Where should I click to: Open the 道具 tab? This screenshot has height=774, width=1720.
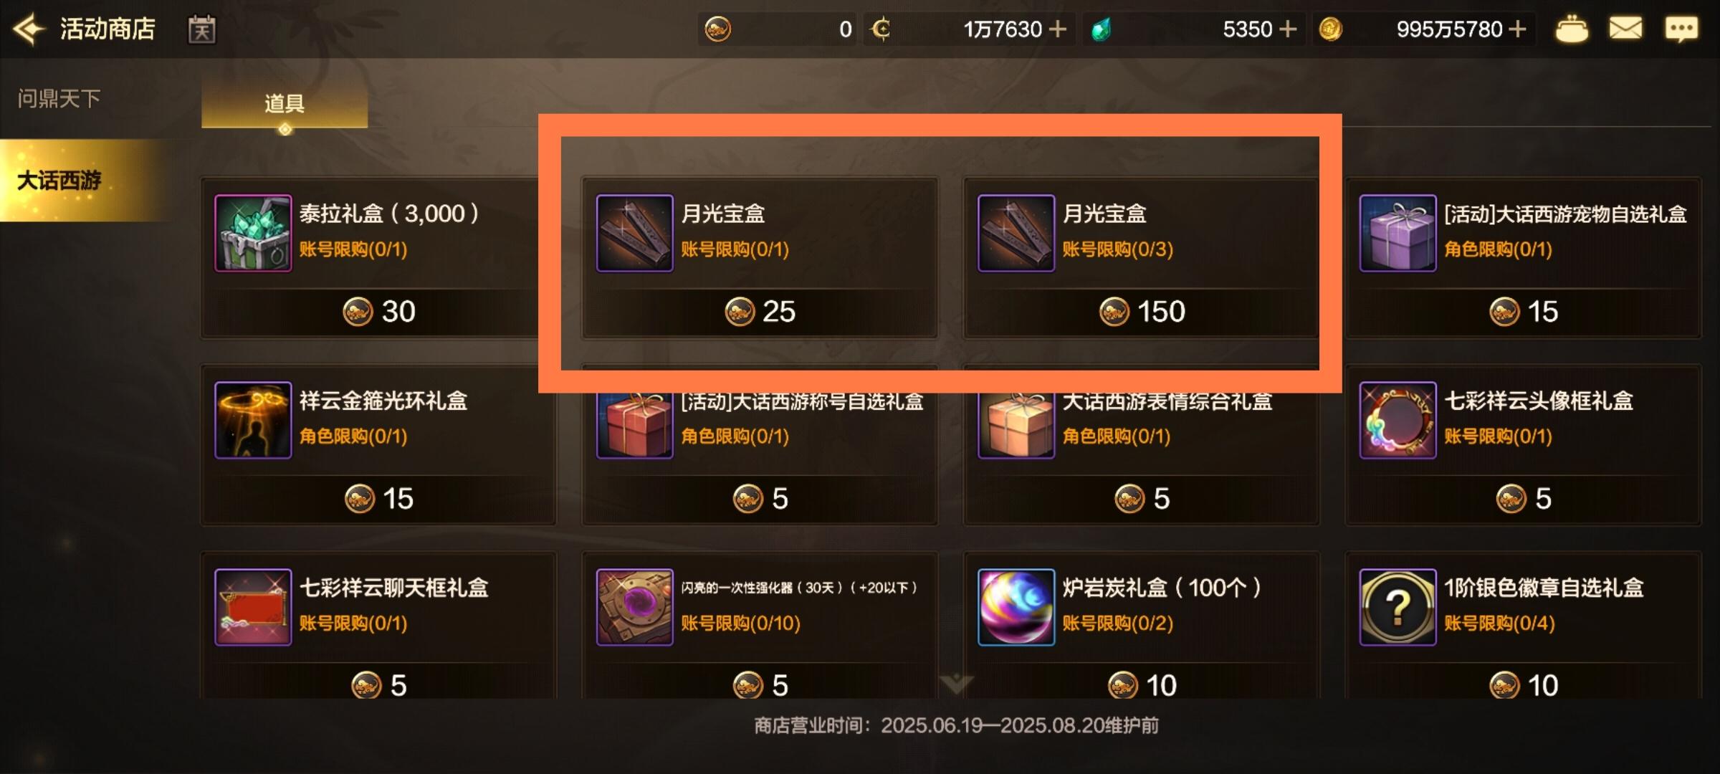click(x=285, y=104)
